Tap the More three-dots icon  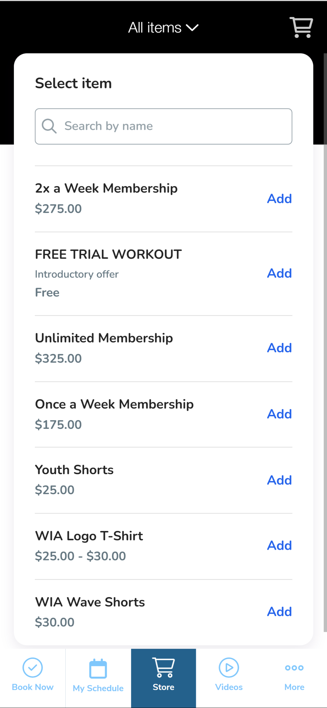(x=294, y=668)
